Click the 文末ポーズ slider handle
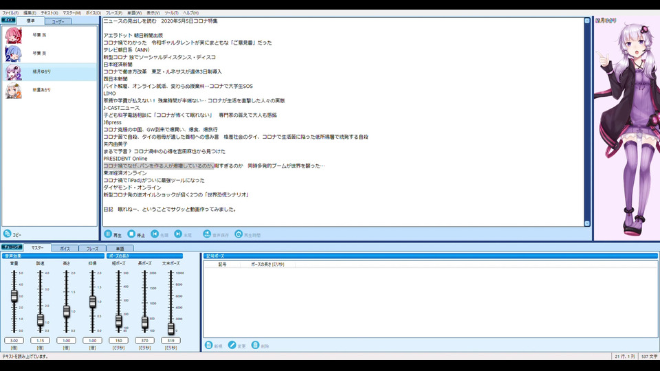The width and height of the screenshot is (660, 371). point(171,328)
